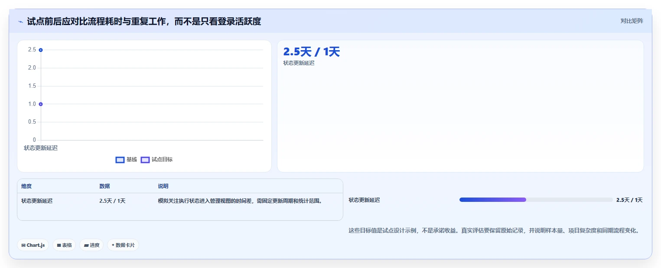Viewport: 661px width, 268px height.
Task: Click the 说明 column header
Action: click(163, 186)
